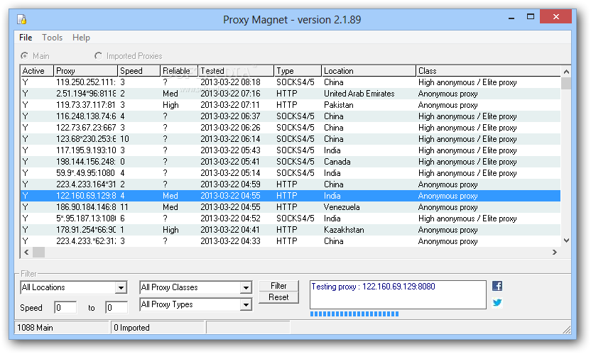Select proxy row 116.248.138.74
Screen dimensions: 591x354
(291, 116)
